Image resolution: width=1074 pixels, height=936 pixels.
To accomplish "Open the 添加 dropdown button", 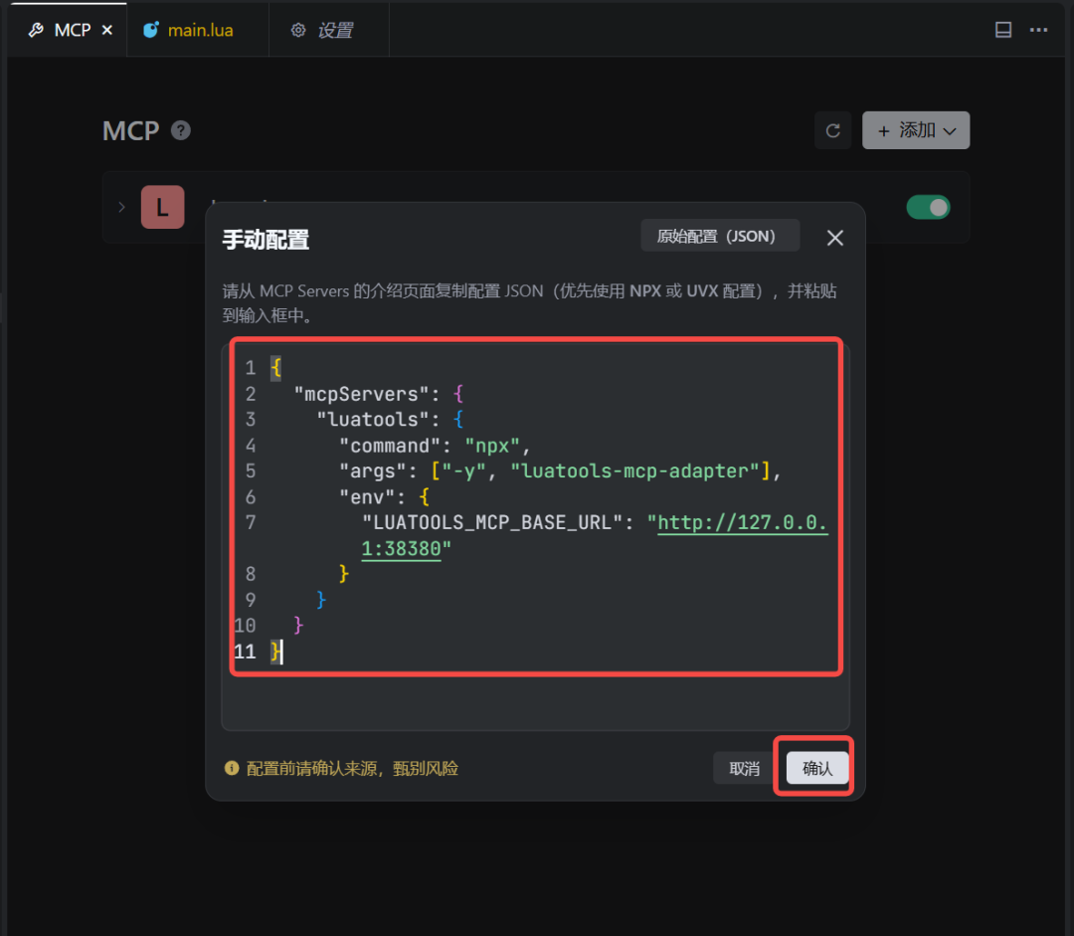I will click(916, 130).
